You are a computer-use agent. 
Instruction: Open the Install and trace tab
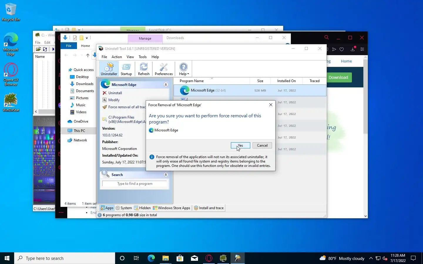[x=209, y=208]
